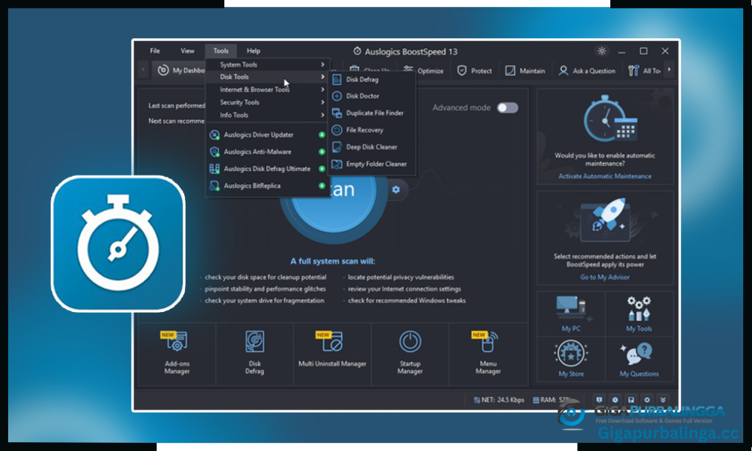Click 'check your disk space for cleanup potential'
This screenshot has width=752, height=451.
pos(265,277)
